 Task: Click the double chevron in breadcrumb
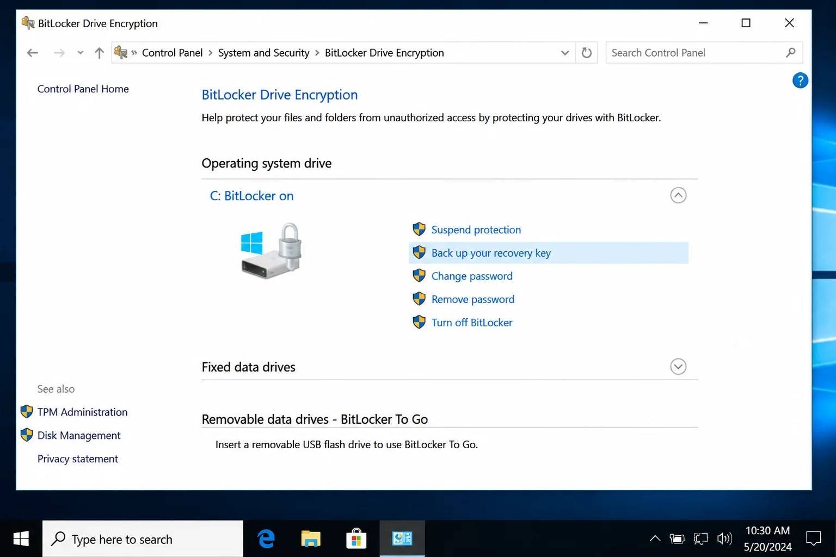point(134,53)
